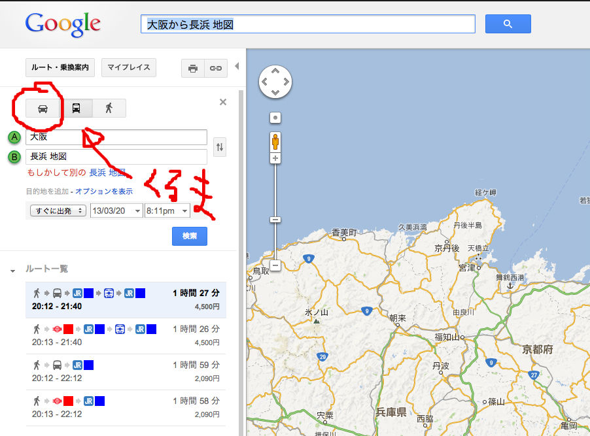Viewport: 590px width, 436px height.
Task: Zoom out with the minus button
Action: point(275,265)
